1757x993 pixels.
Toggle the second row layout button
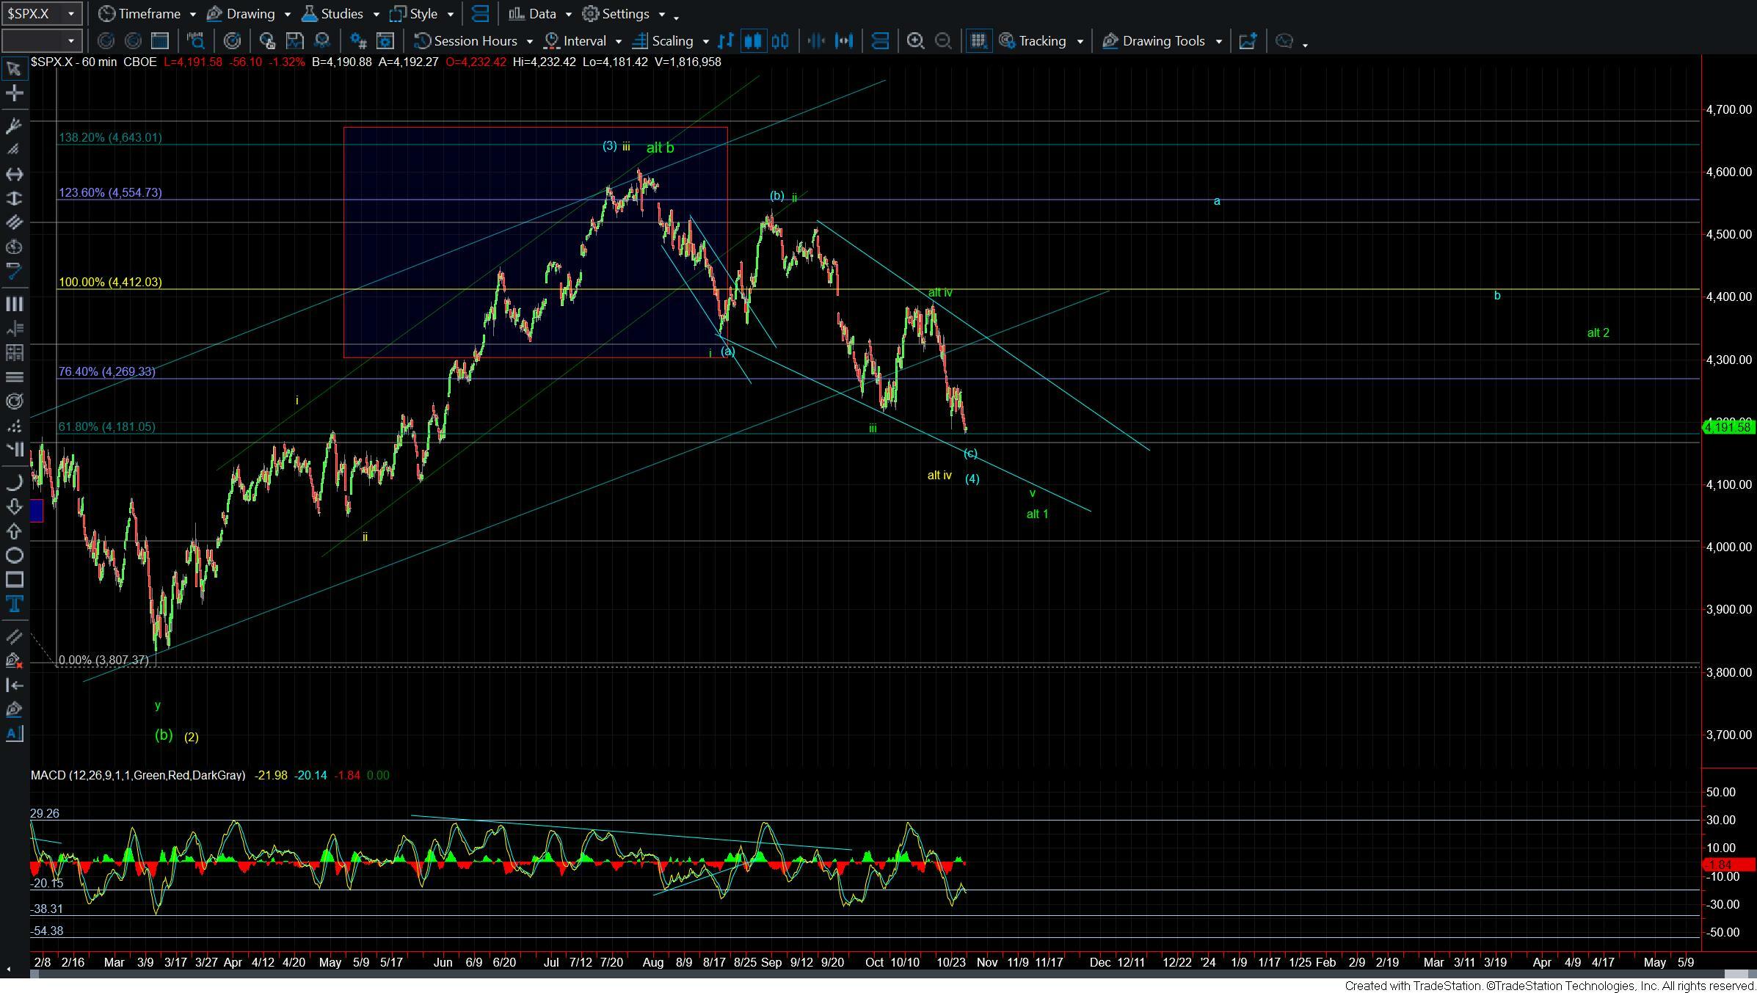(x=880, y=41)
